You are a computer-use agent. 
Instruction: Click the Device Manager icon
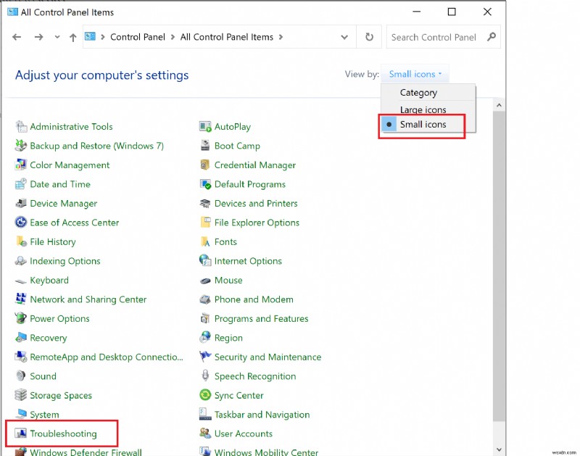pyautogui.click(x=21, y=204)
